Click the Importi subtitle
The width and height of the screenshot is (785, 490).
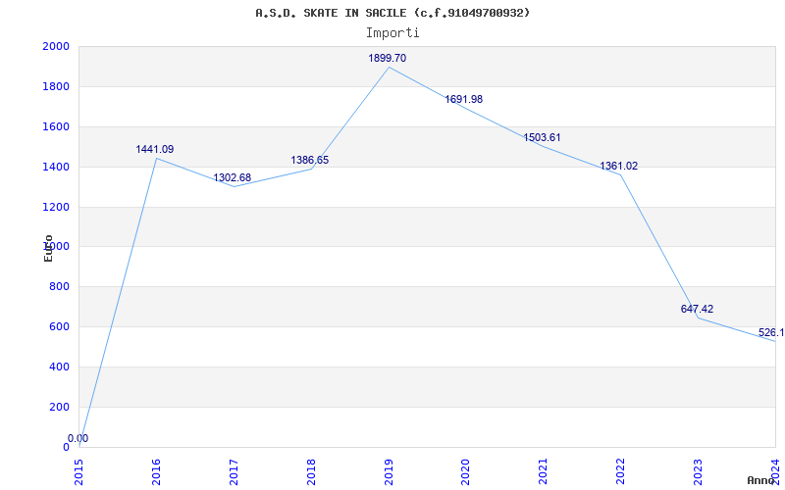coord(392,33)
